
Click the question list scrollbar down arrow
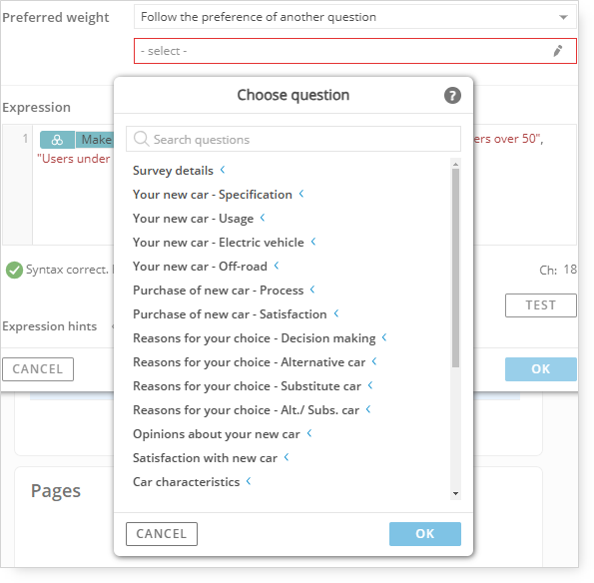(455, 493)
